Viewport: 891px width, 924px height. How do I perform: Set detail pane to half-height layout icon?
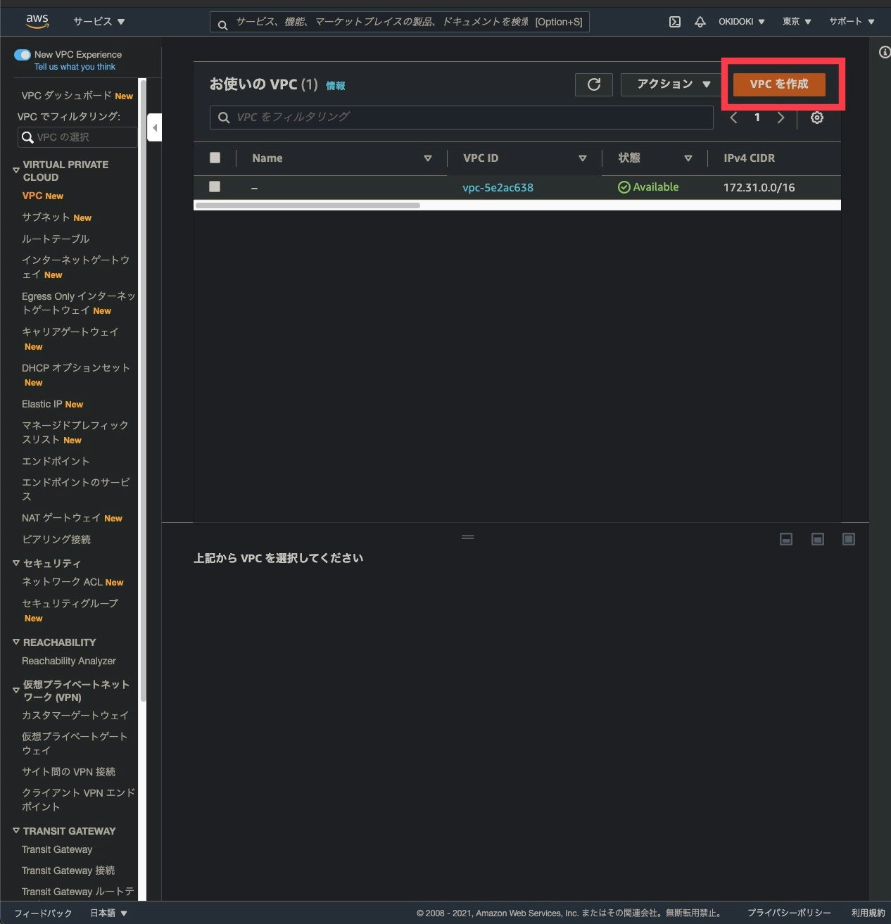tap(817, 539)
